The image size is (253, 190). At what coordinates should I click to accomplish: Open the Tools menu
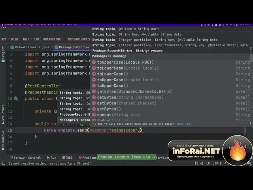point(59,25)
